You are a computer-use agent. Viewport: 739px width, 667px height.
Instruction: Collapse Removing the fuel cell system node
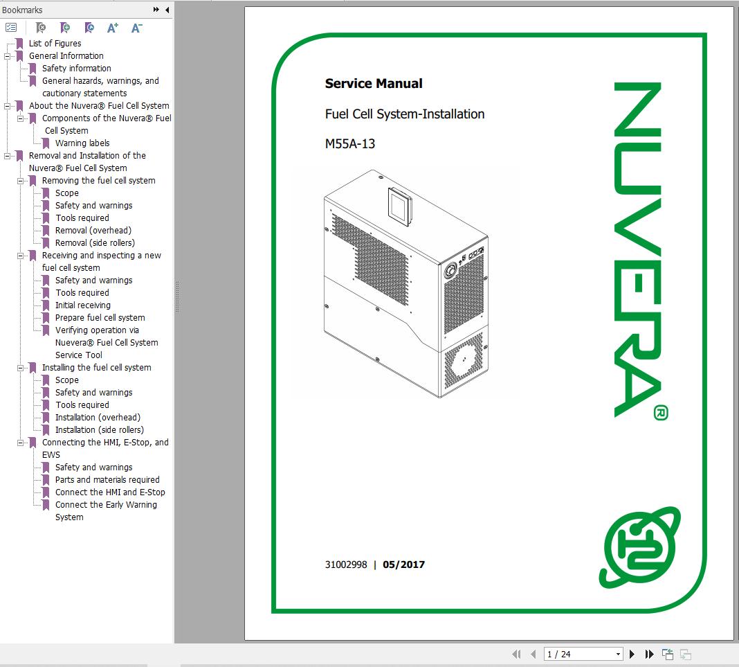point(20,181)
